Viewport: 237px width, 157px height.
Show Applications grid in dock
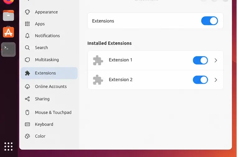point(8,146)
